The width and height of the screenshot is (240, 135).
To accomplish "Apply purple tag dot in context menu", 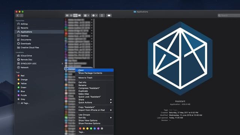I will (x=98, y=129).
